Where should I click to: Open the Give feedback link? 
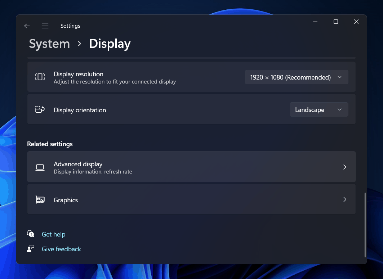coord(61,249)
